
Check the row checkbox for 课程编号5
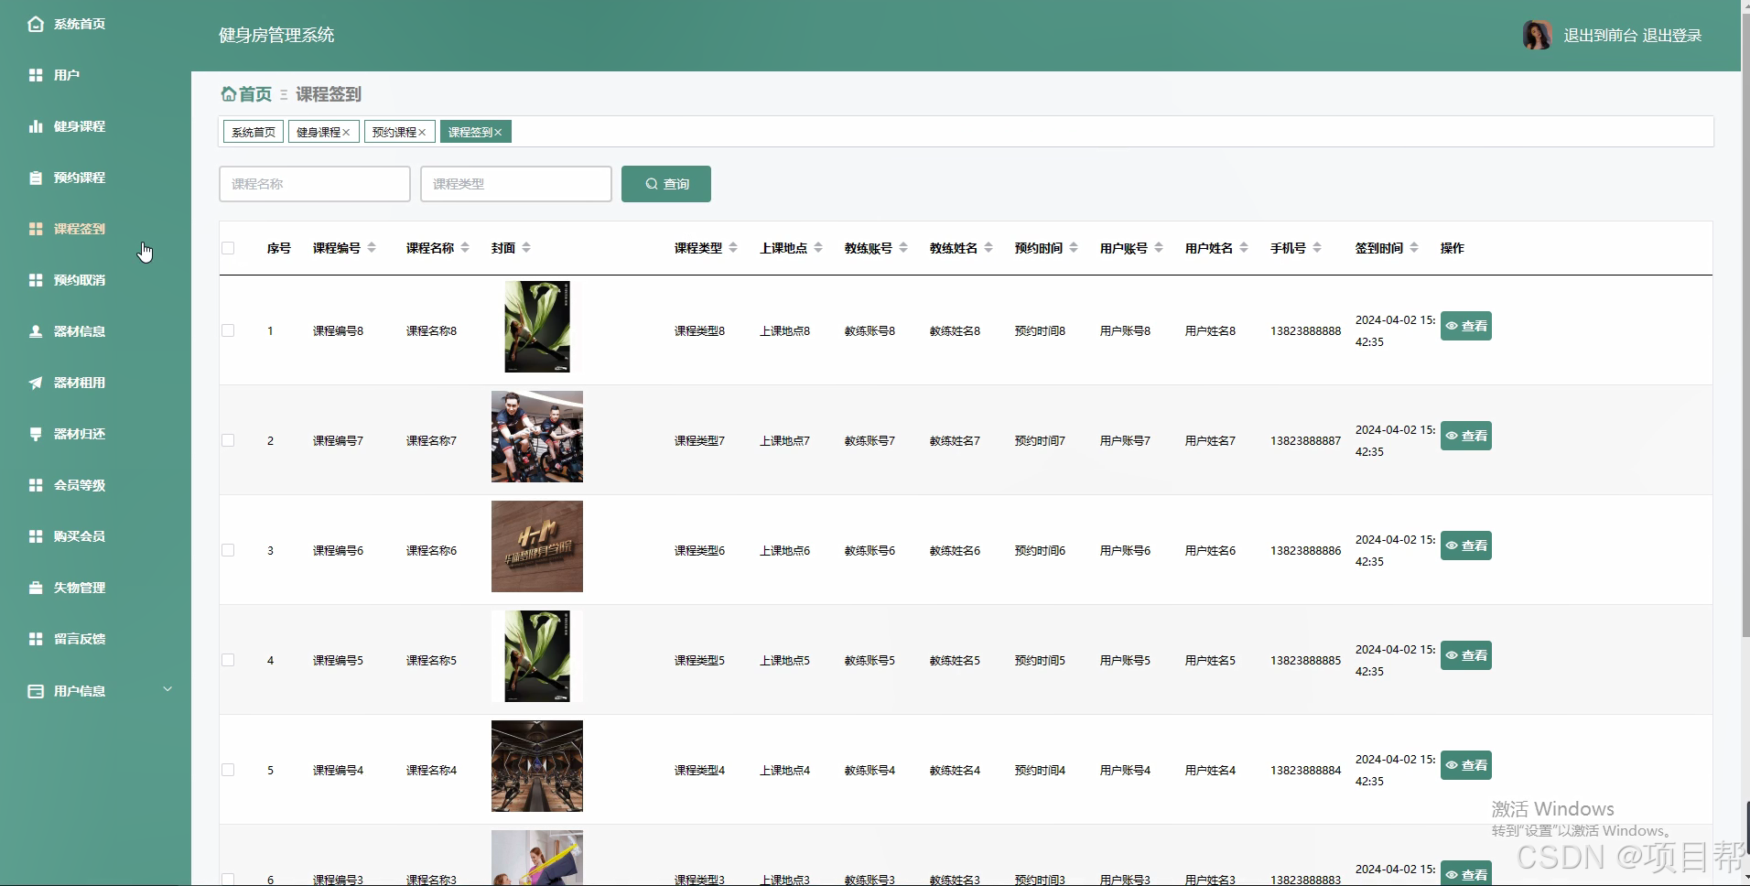point(228,660)
